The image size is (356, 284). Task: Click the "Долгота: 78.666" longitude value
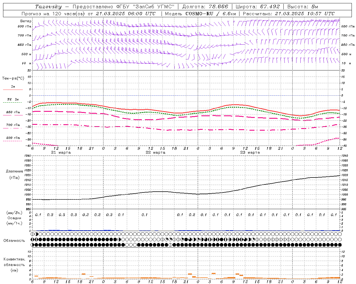205,7
